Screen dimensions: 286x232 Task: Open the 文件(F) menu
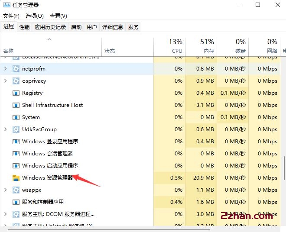tap(11, 16)
